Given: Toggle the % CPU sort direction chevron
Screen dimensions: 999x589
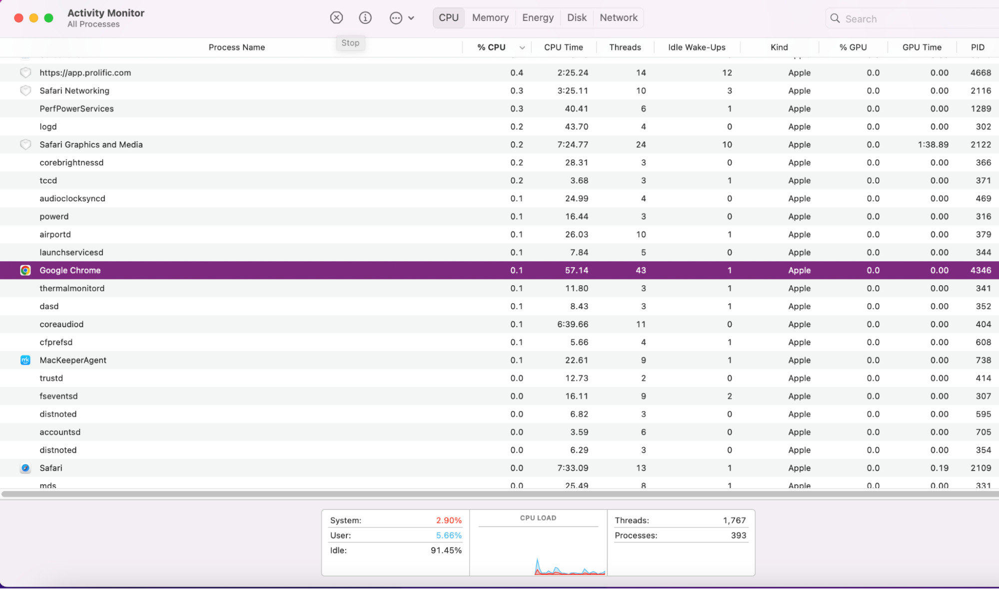Looking at the screenshot, I should point(522,47).
